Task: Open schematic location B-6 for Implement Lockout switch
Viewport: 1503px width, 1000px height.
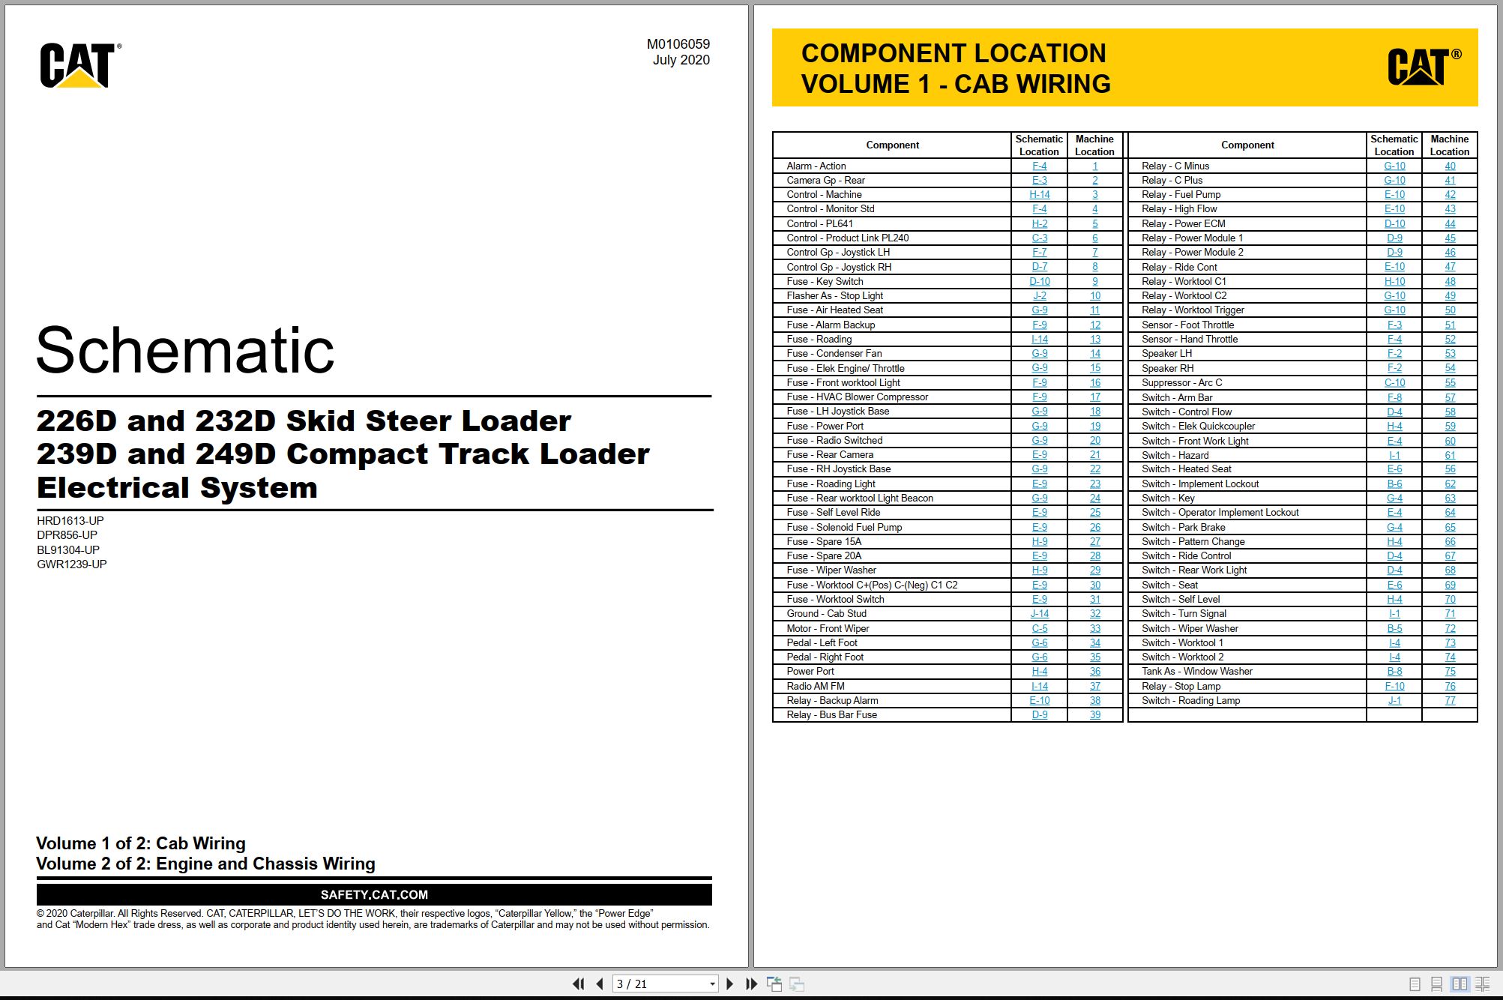Action: point(1394,484)
